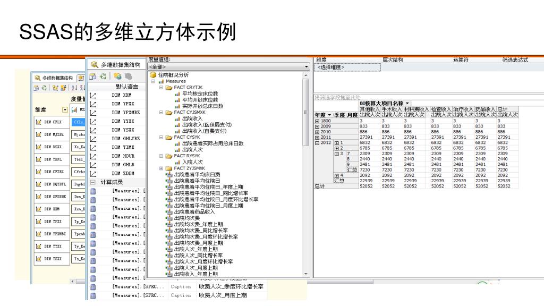The image size is (544, 306).
Task: Open 年度 field dropdown arrow in pivot
Action: (329, 115)
